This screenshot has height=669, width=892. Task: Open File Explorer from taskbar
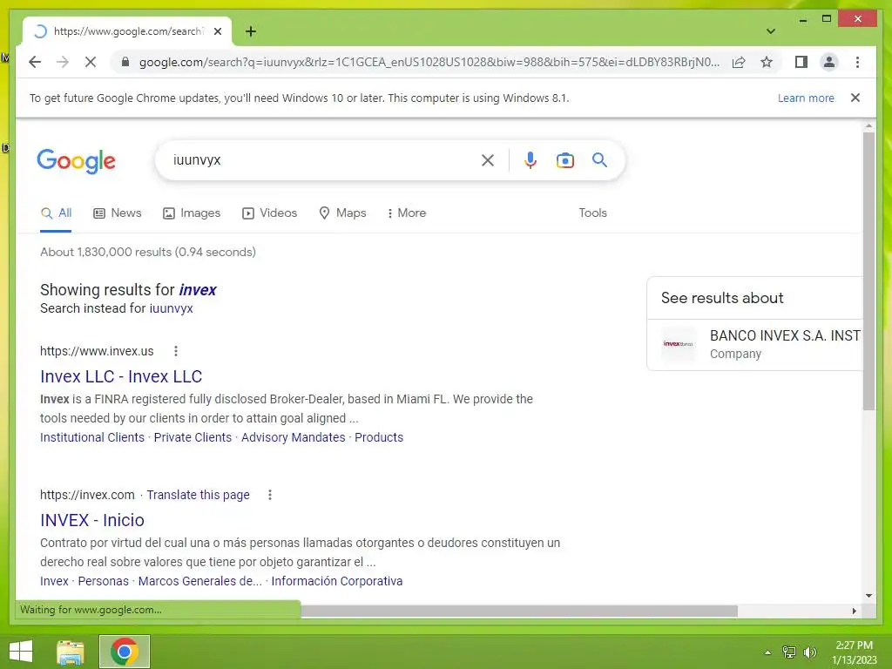click(71, 652)
